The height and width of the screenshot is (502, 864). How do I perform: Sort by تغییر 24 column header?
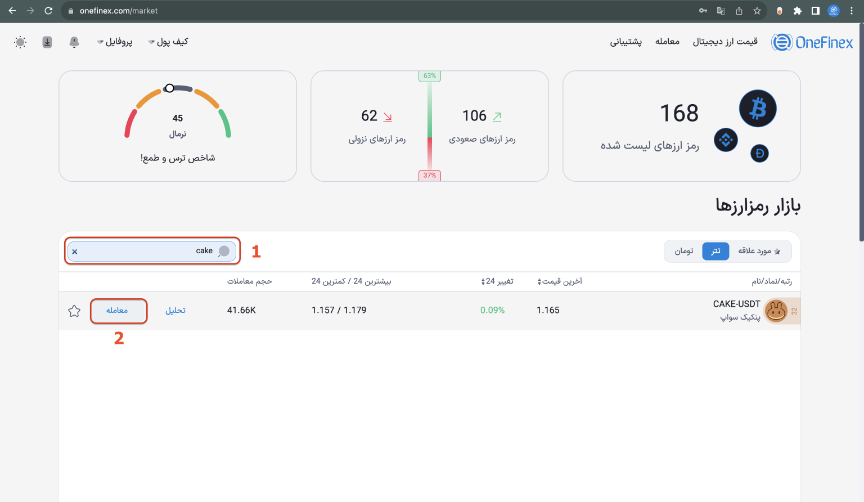(497, 281)
